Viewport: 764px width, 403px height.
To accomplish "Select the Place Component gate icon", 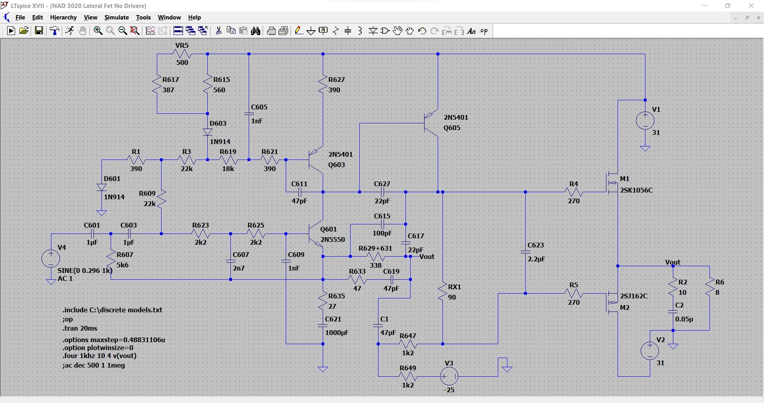I will click(x=385, y=31).
